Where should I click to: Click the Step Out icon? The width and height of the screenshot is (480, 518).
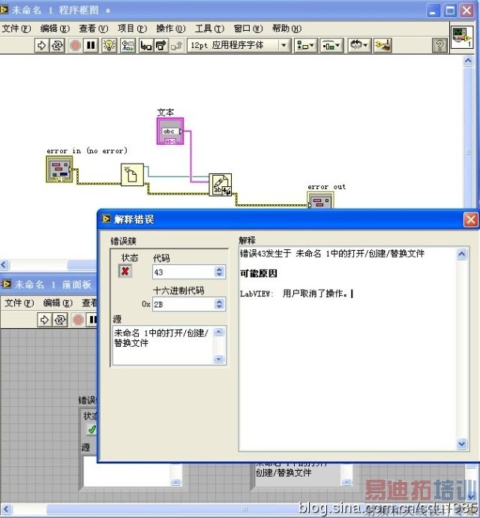tap(176, 45)
